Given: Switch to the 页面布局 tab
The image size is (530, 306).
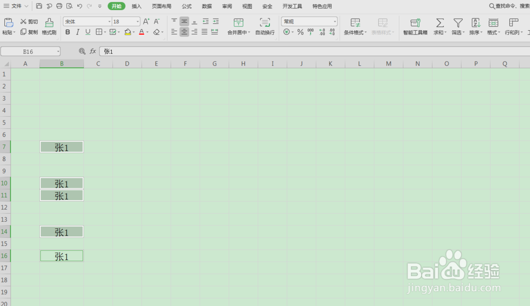Looking at the screenshot, I should 162,6.
